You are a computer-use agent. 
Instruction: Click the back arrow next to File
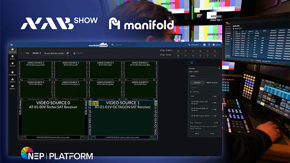tap(21, 53)
